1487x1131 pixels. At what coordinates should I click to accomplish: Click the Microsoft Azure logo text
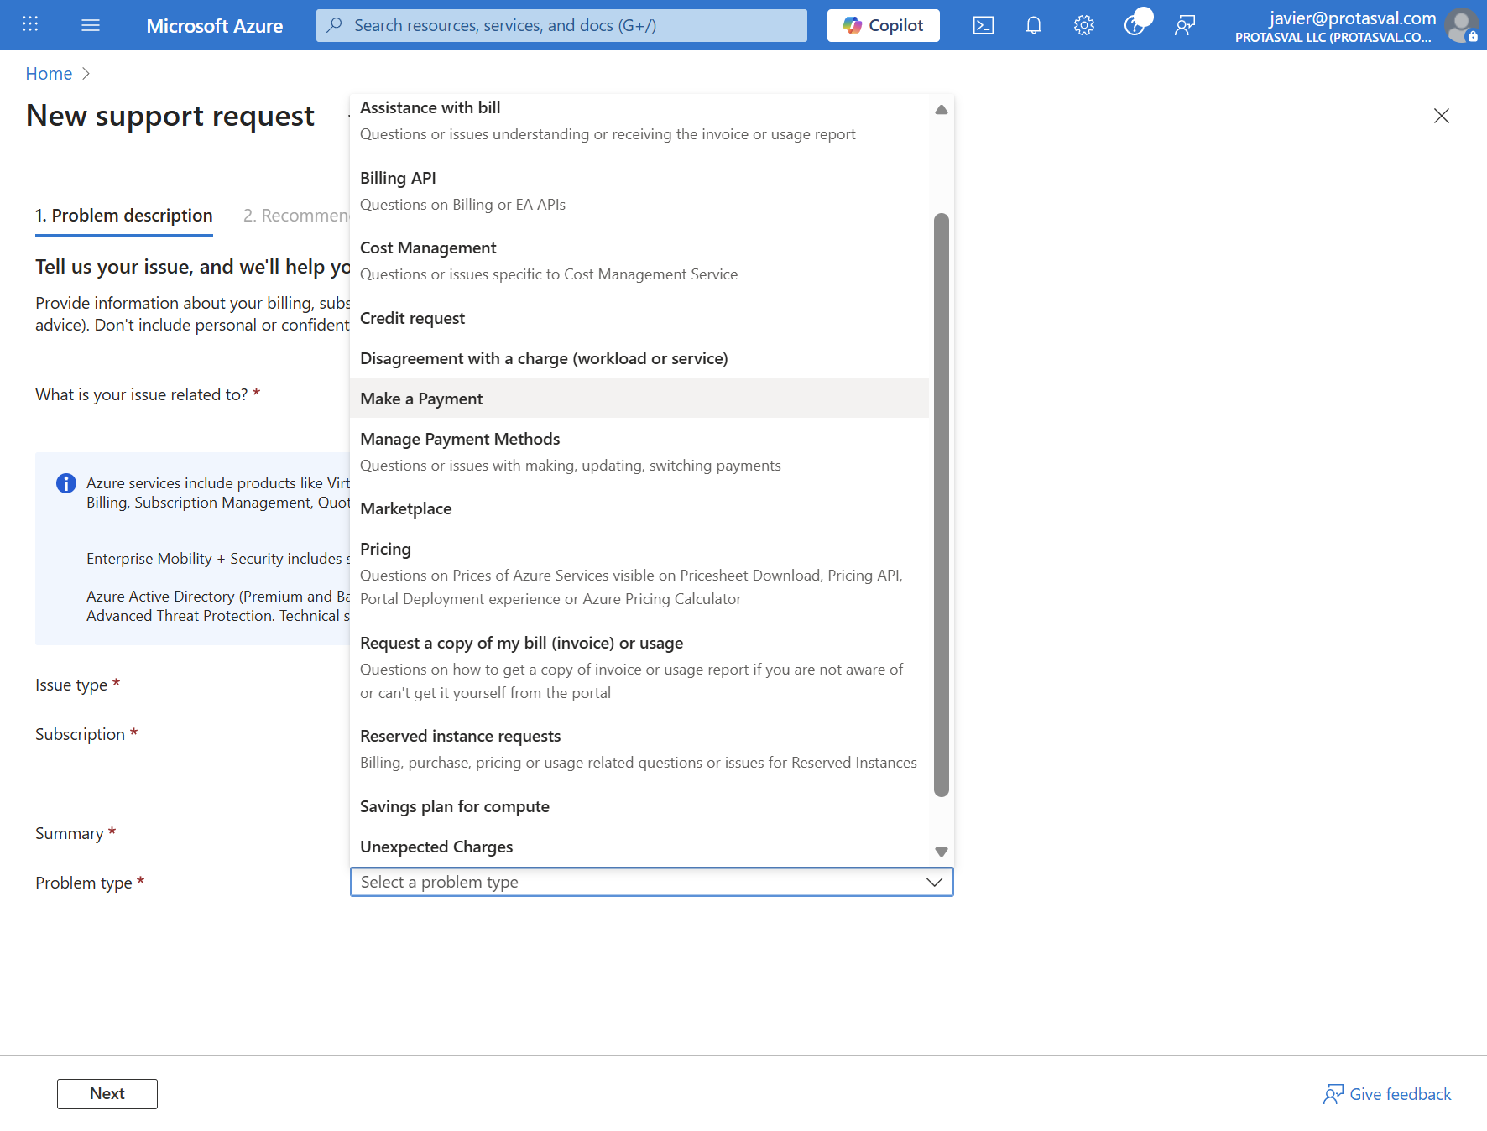tap(215, 26)
